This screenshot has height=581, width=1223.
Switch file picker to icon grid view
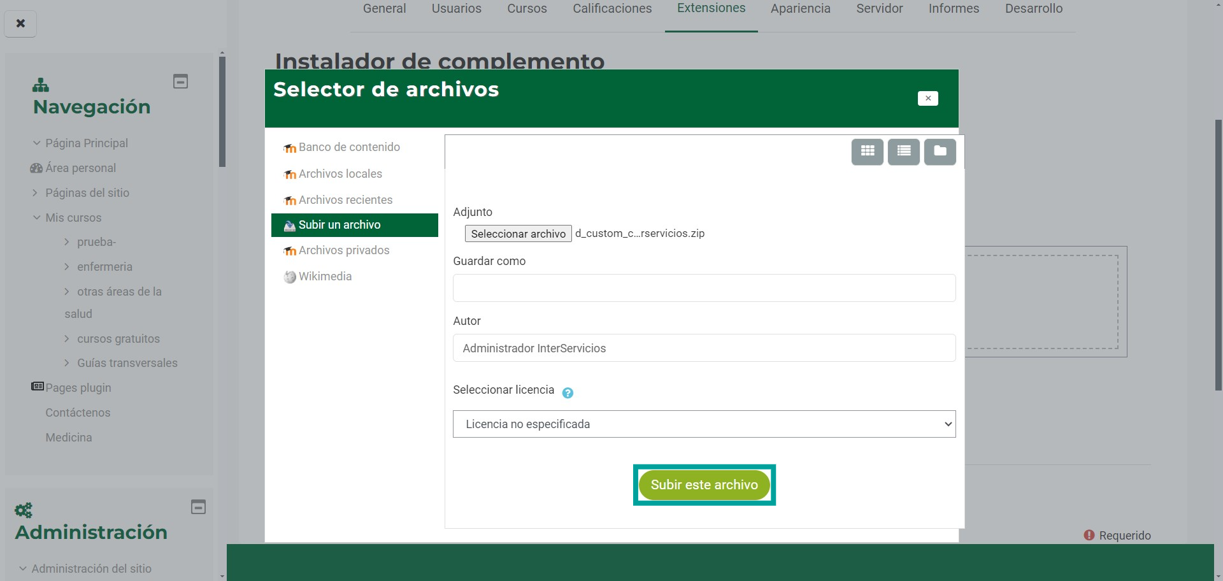(867, 152)
